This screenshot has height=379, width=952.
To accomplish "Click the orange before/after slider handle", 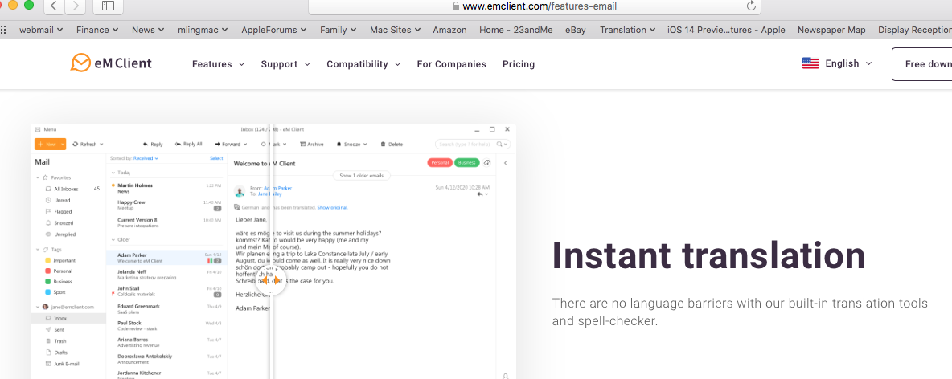I will [x=272, y=279].
